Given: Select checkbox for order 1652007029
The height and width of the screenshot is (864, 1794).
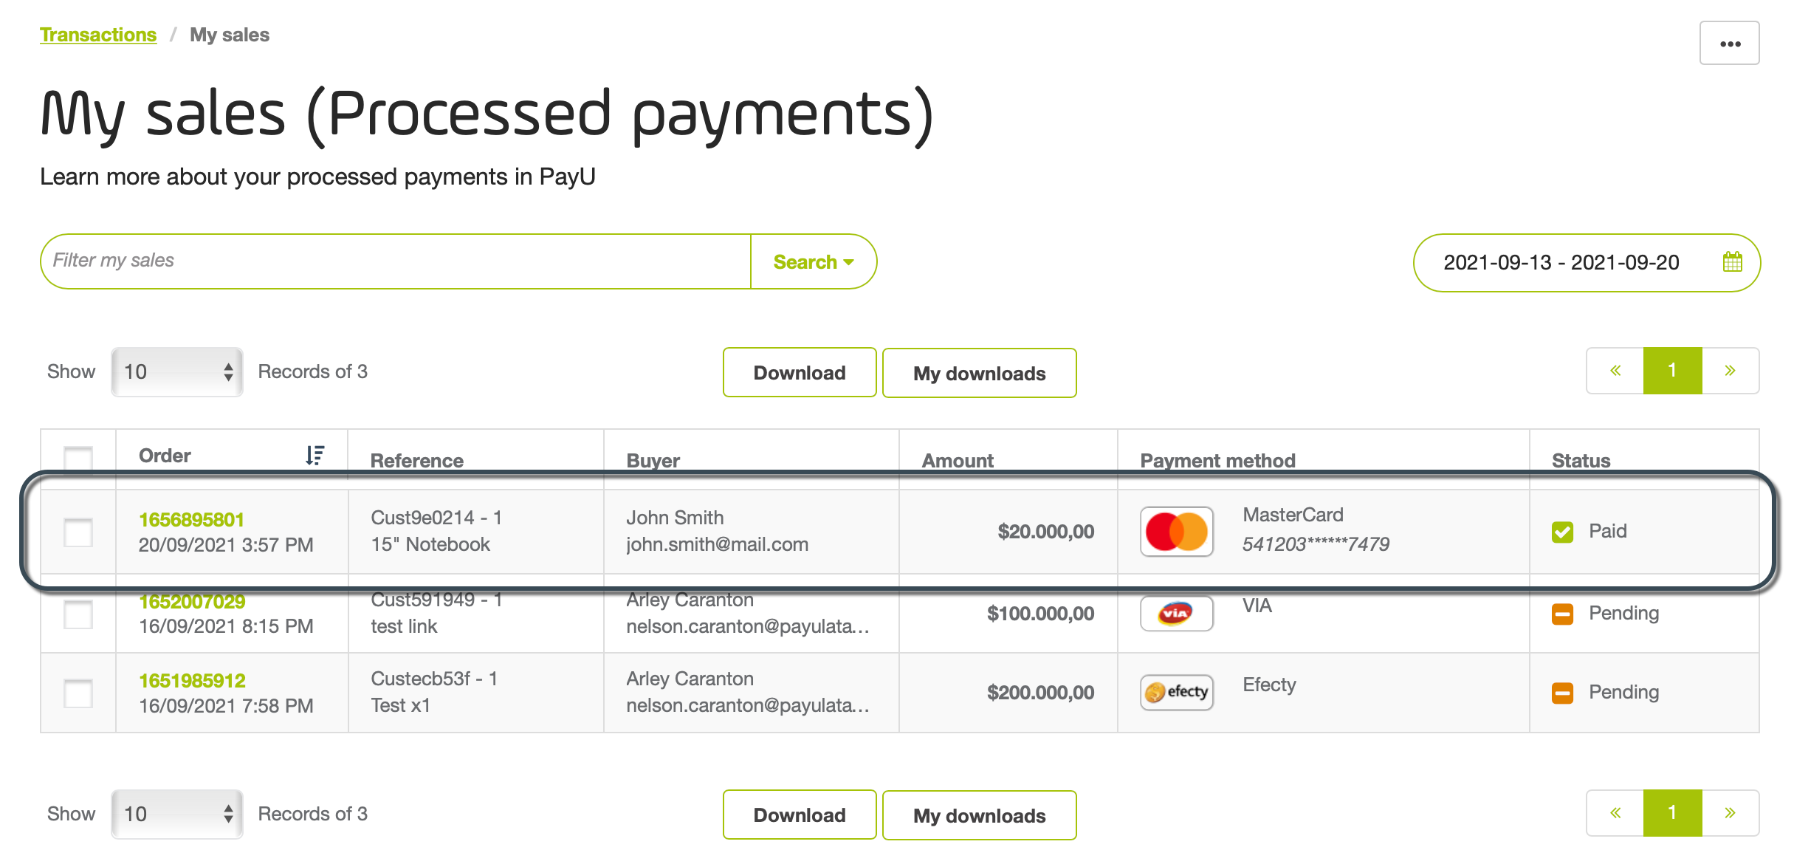Looking at the screenshot, I should pos(78,614).
